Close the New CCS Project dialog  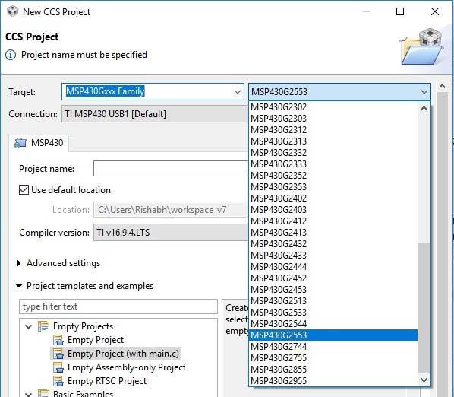coord(435,11)
